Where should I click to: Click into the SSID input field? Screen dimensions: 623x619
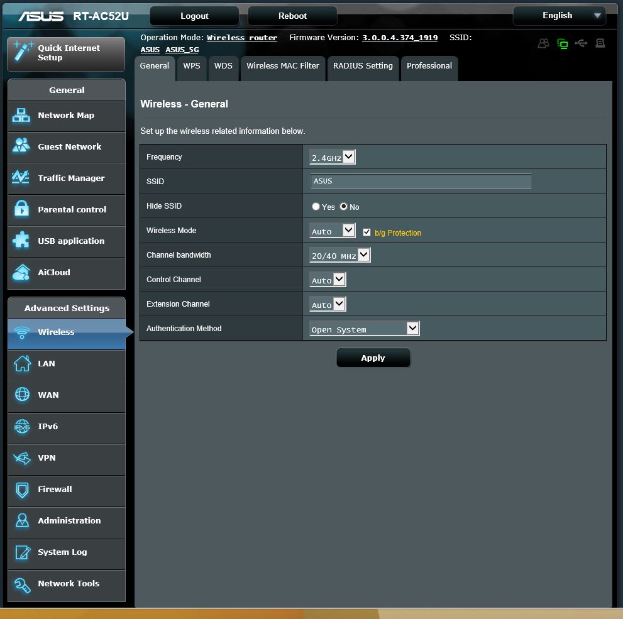pyautogui.click(x=421, y=181)
